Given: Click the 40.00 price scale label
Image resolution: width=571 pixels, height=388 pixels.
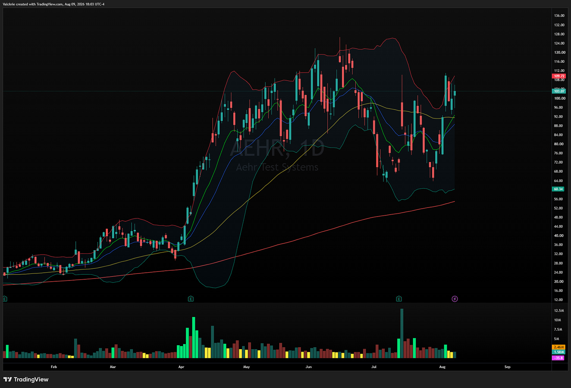Looking at the screenshot, I should point(558,236).
